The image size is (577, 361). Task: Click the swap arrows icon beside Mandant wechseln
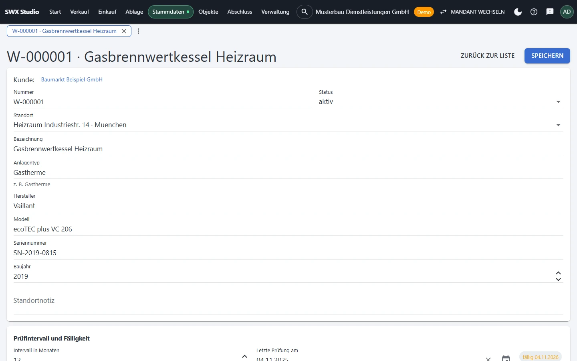click(x=443, y=12)
